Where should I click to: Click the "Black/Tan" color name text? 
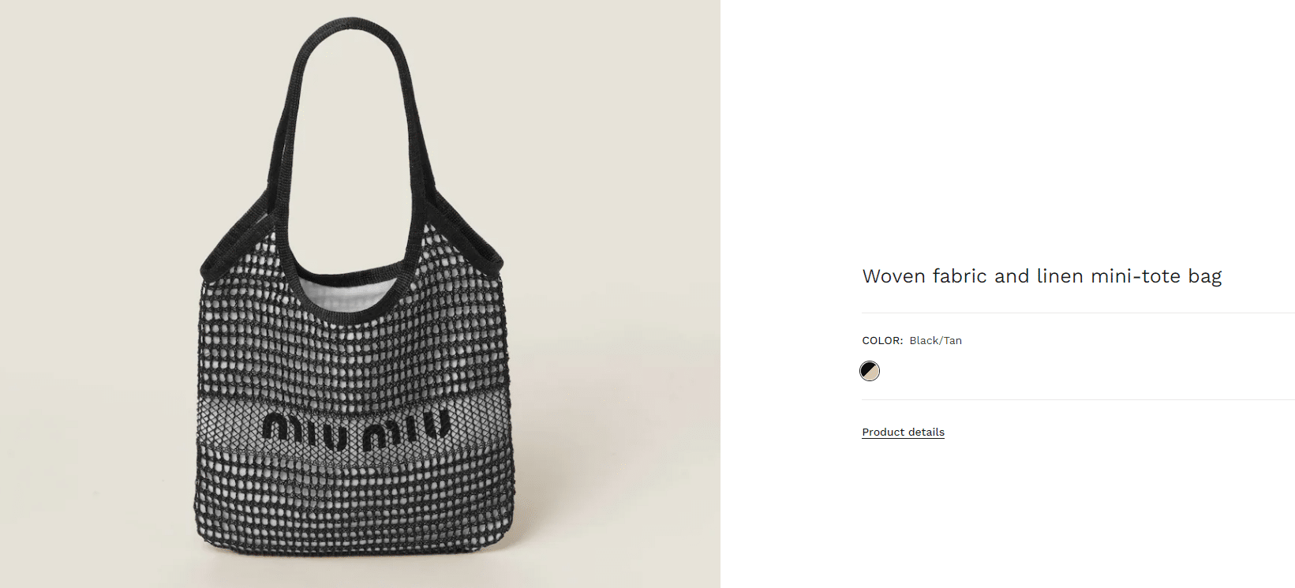tap(935, 341)
